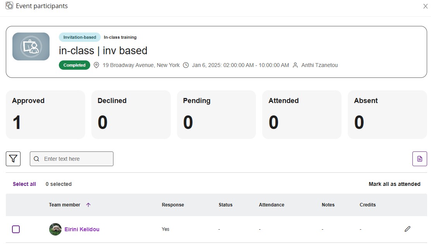Viewport: 431px width, 244px height.
Task: Click the Anthi Tzanetou instructor name
Action: [319, 65]
